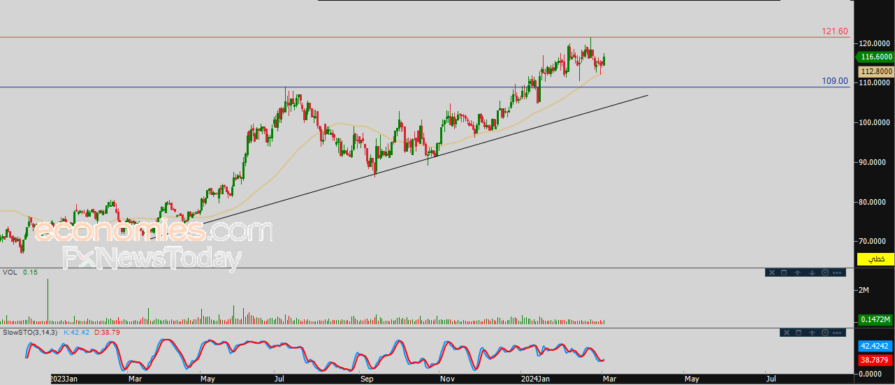Image resolution: width=895 pixels, height=385 pixels.
Task: Click the blue 42.4242 K value tag
Action: tap(876, 345)
